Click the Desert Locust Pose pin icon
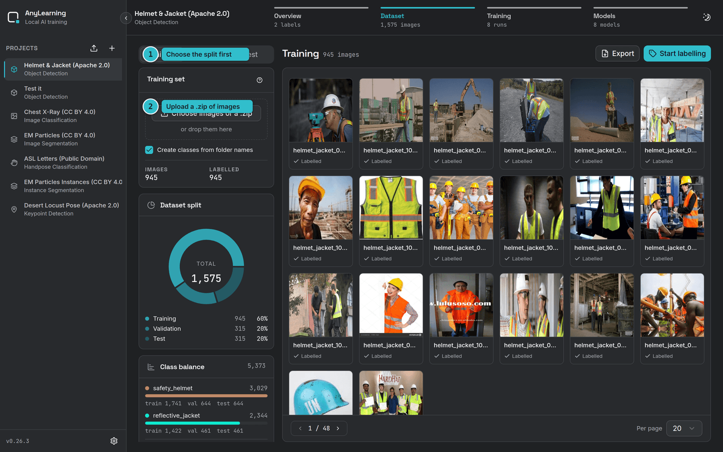Image resolution: width=723 pixels, height=452 pixels. 14,209
